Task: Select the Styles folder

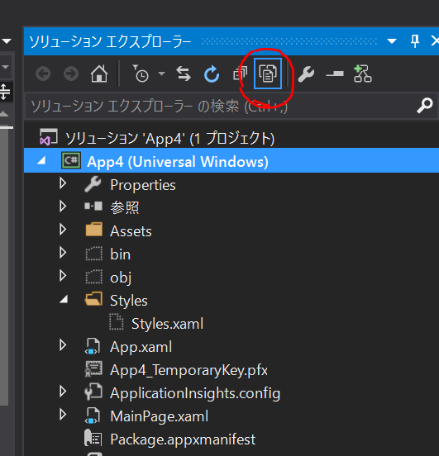Action: coord(129,301)
